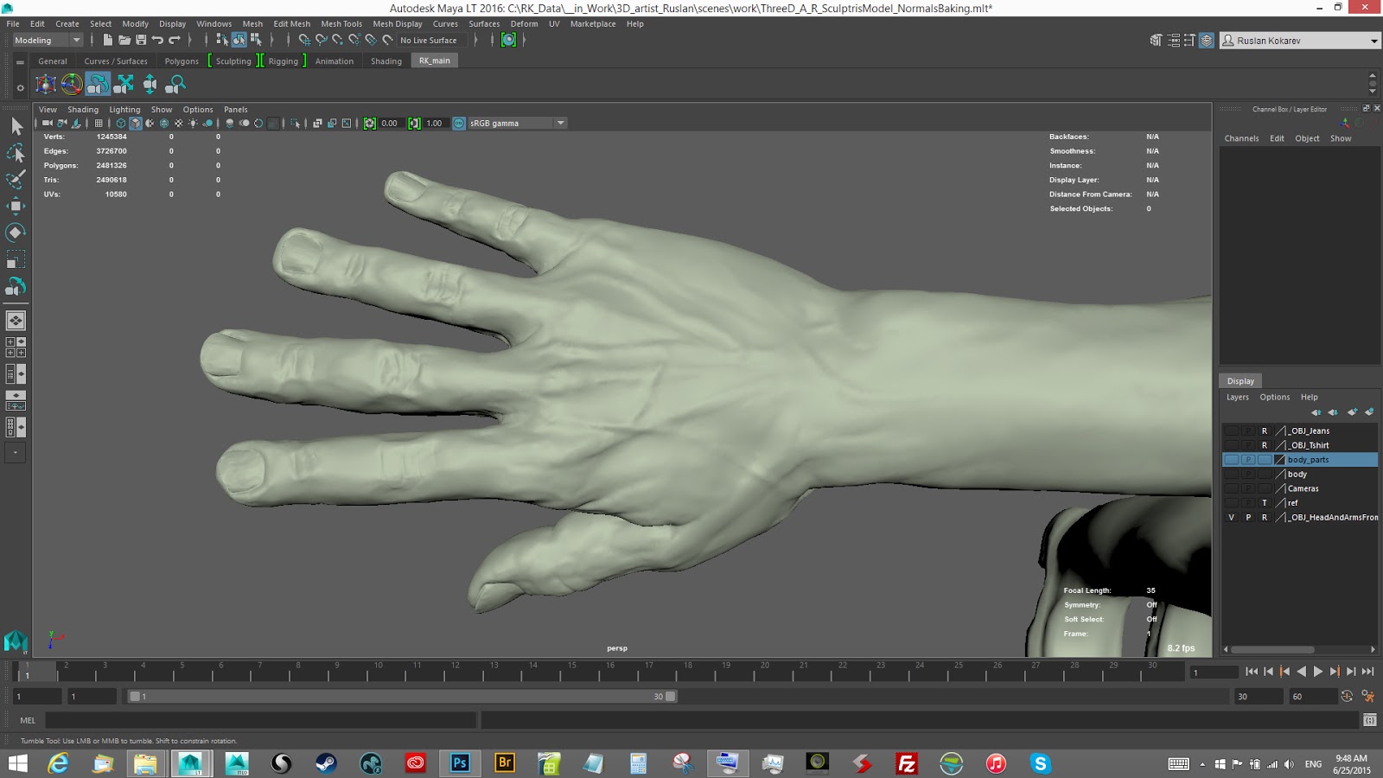Open the Channels menu in Channel Box
Screen dimensions: 1383x778
click(1241, 138)
